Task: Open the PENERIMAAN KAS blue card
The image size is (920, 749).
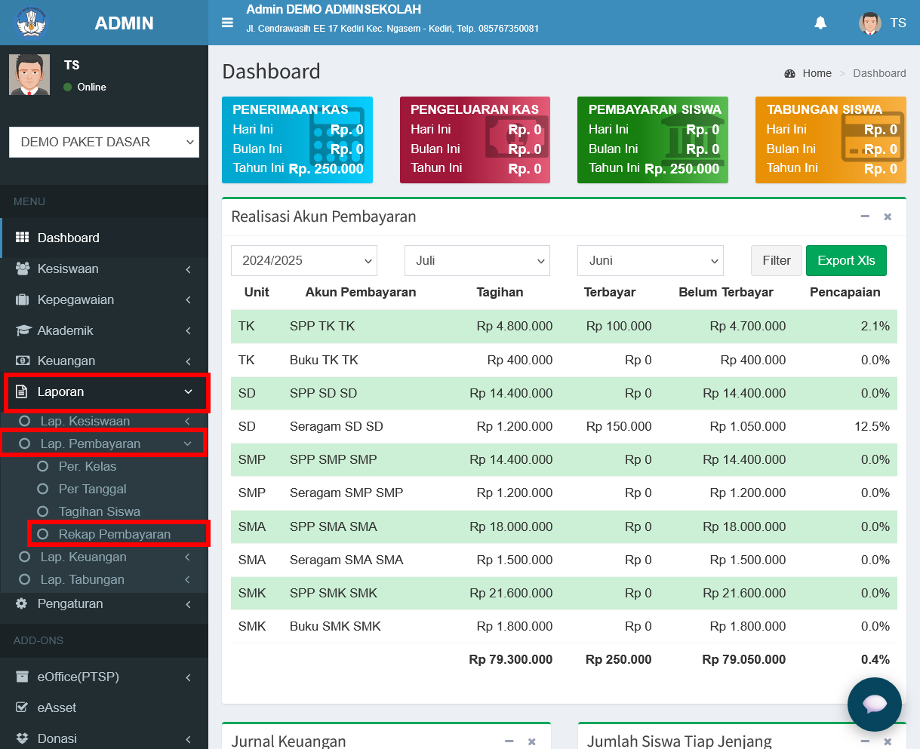Action: [297, 140]
